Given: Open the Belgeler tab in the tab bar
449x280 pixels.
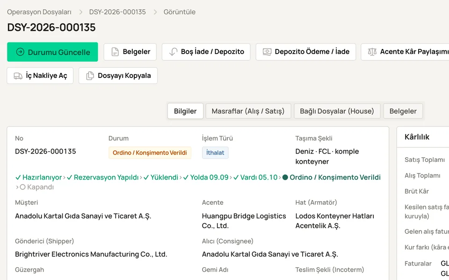Looking at the screenshot, I should (x=403, y=111).
